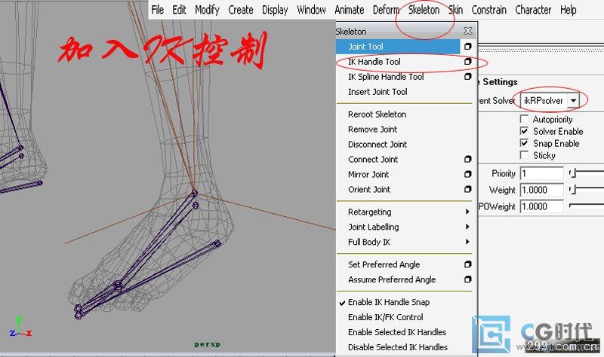This screenshot has width=604, height=357.
Task: Click the Weight slider handle
Action: click(x=573, y=190)
